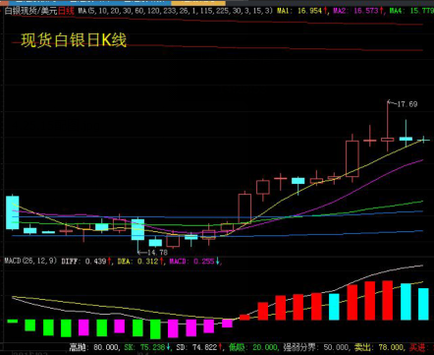This screenshot has width=434, height=355.
Task: Select the MA2 16.573 indicator label
Action: tap(358, 11)
